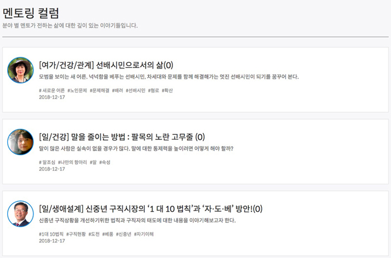Image resolution: width=391 pixels, height=258 pixels.
Task: Select the #속성 tag
Action: tap(105, 162)
